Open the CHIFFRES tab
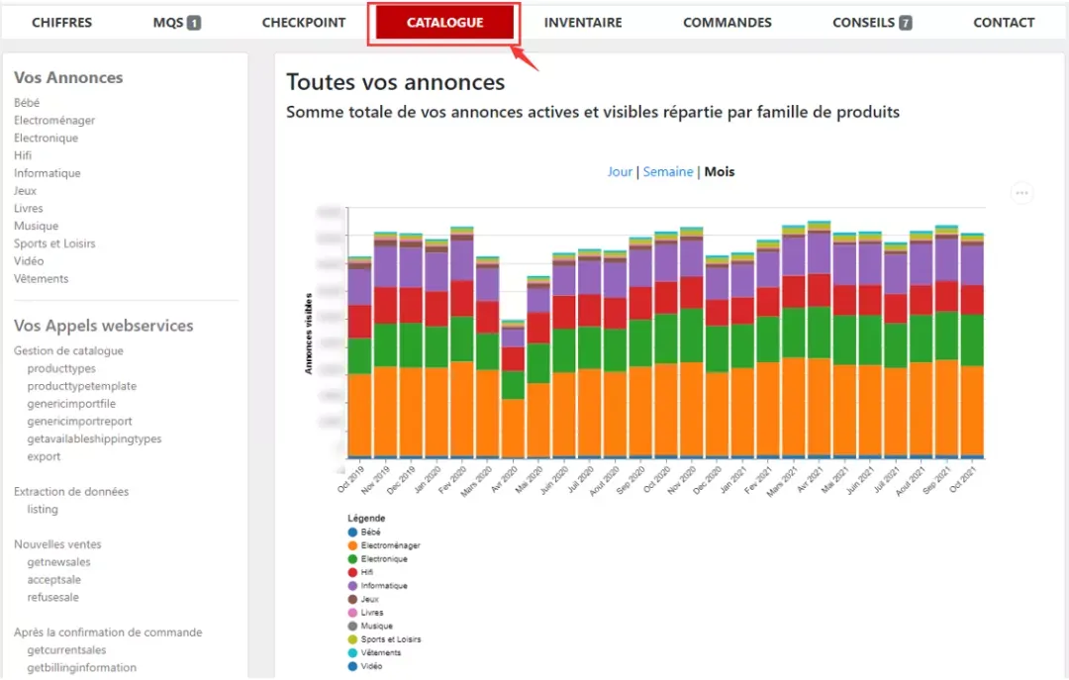The image size is (1069, 680). coord(62,23)
